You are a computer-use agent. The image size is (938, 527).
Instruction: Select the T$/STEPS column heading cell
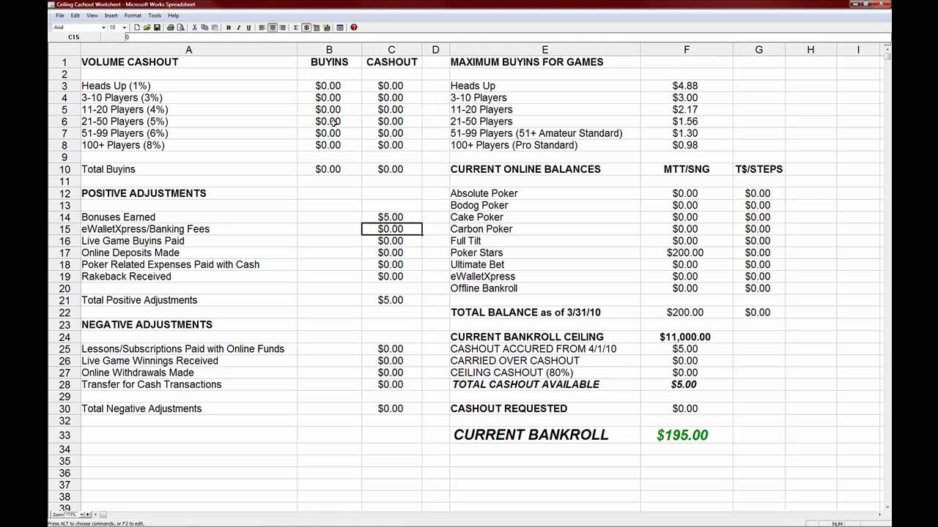[758, 169]
